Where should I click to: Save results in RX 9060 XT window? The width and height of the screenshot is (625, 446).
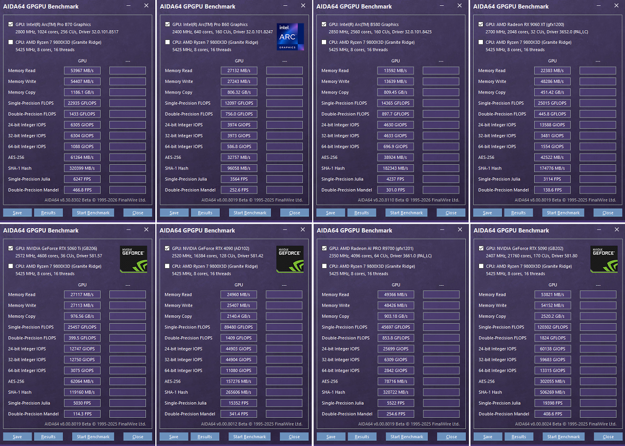tap(487, 213)
